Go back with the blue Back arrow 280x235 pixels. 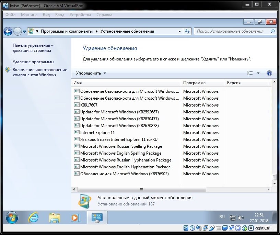pyautogui.click(x=8, y=32)
